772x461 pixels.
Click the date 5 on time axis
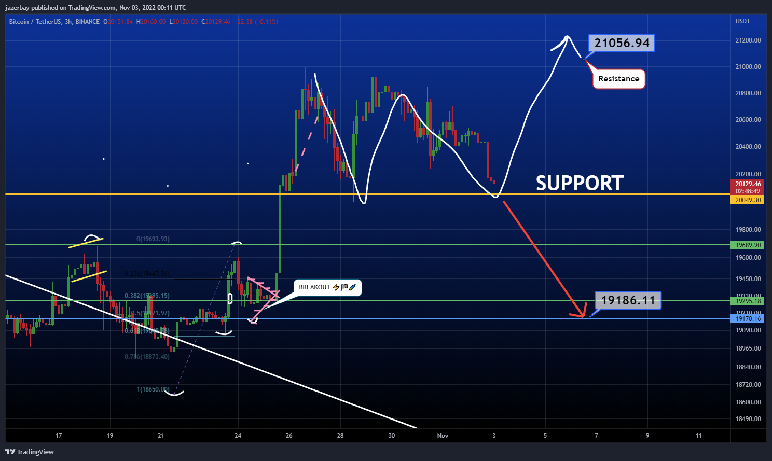pyautogui.click(x=545, y=436)
